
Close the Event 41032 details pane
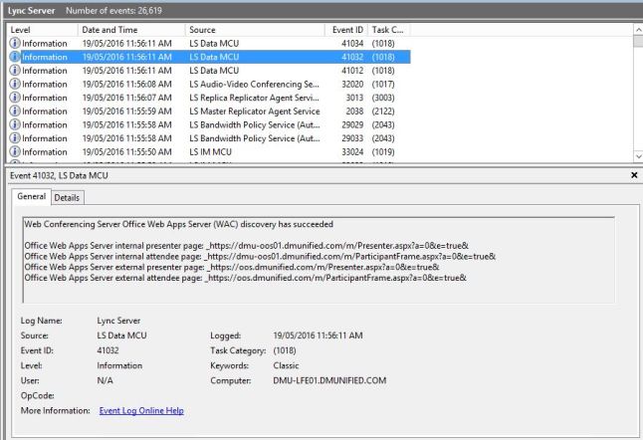click(634, 175)
